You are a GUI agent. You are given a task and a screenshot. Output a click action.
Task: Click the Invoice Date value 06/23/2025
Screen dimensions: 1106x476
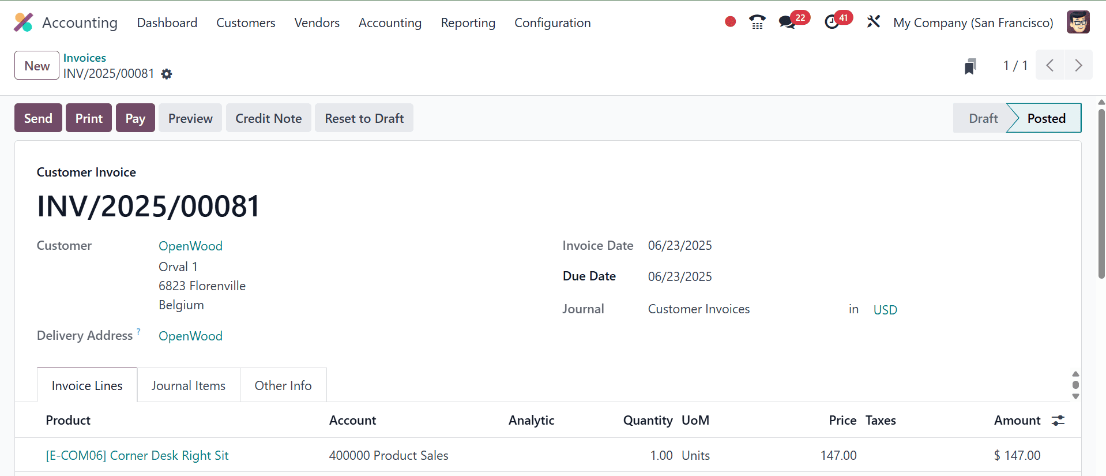pyautogui.click(x=680, y=245)
